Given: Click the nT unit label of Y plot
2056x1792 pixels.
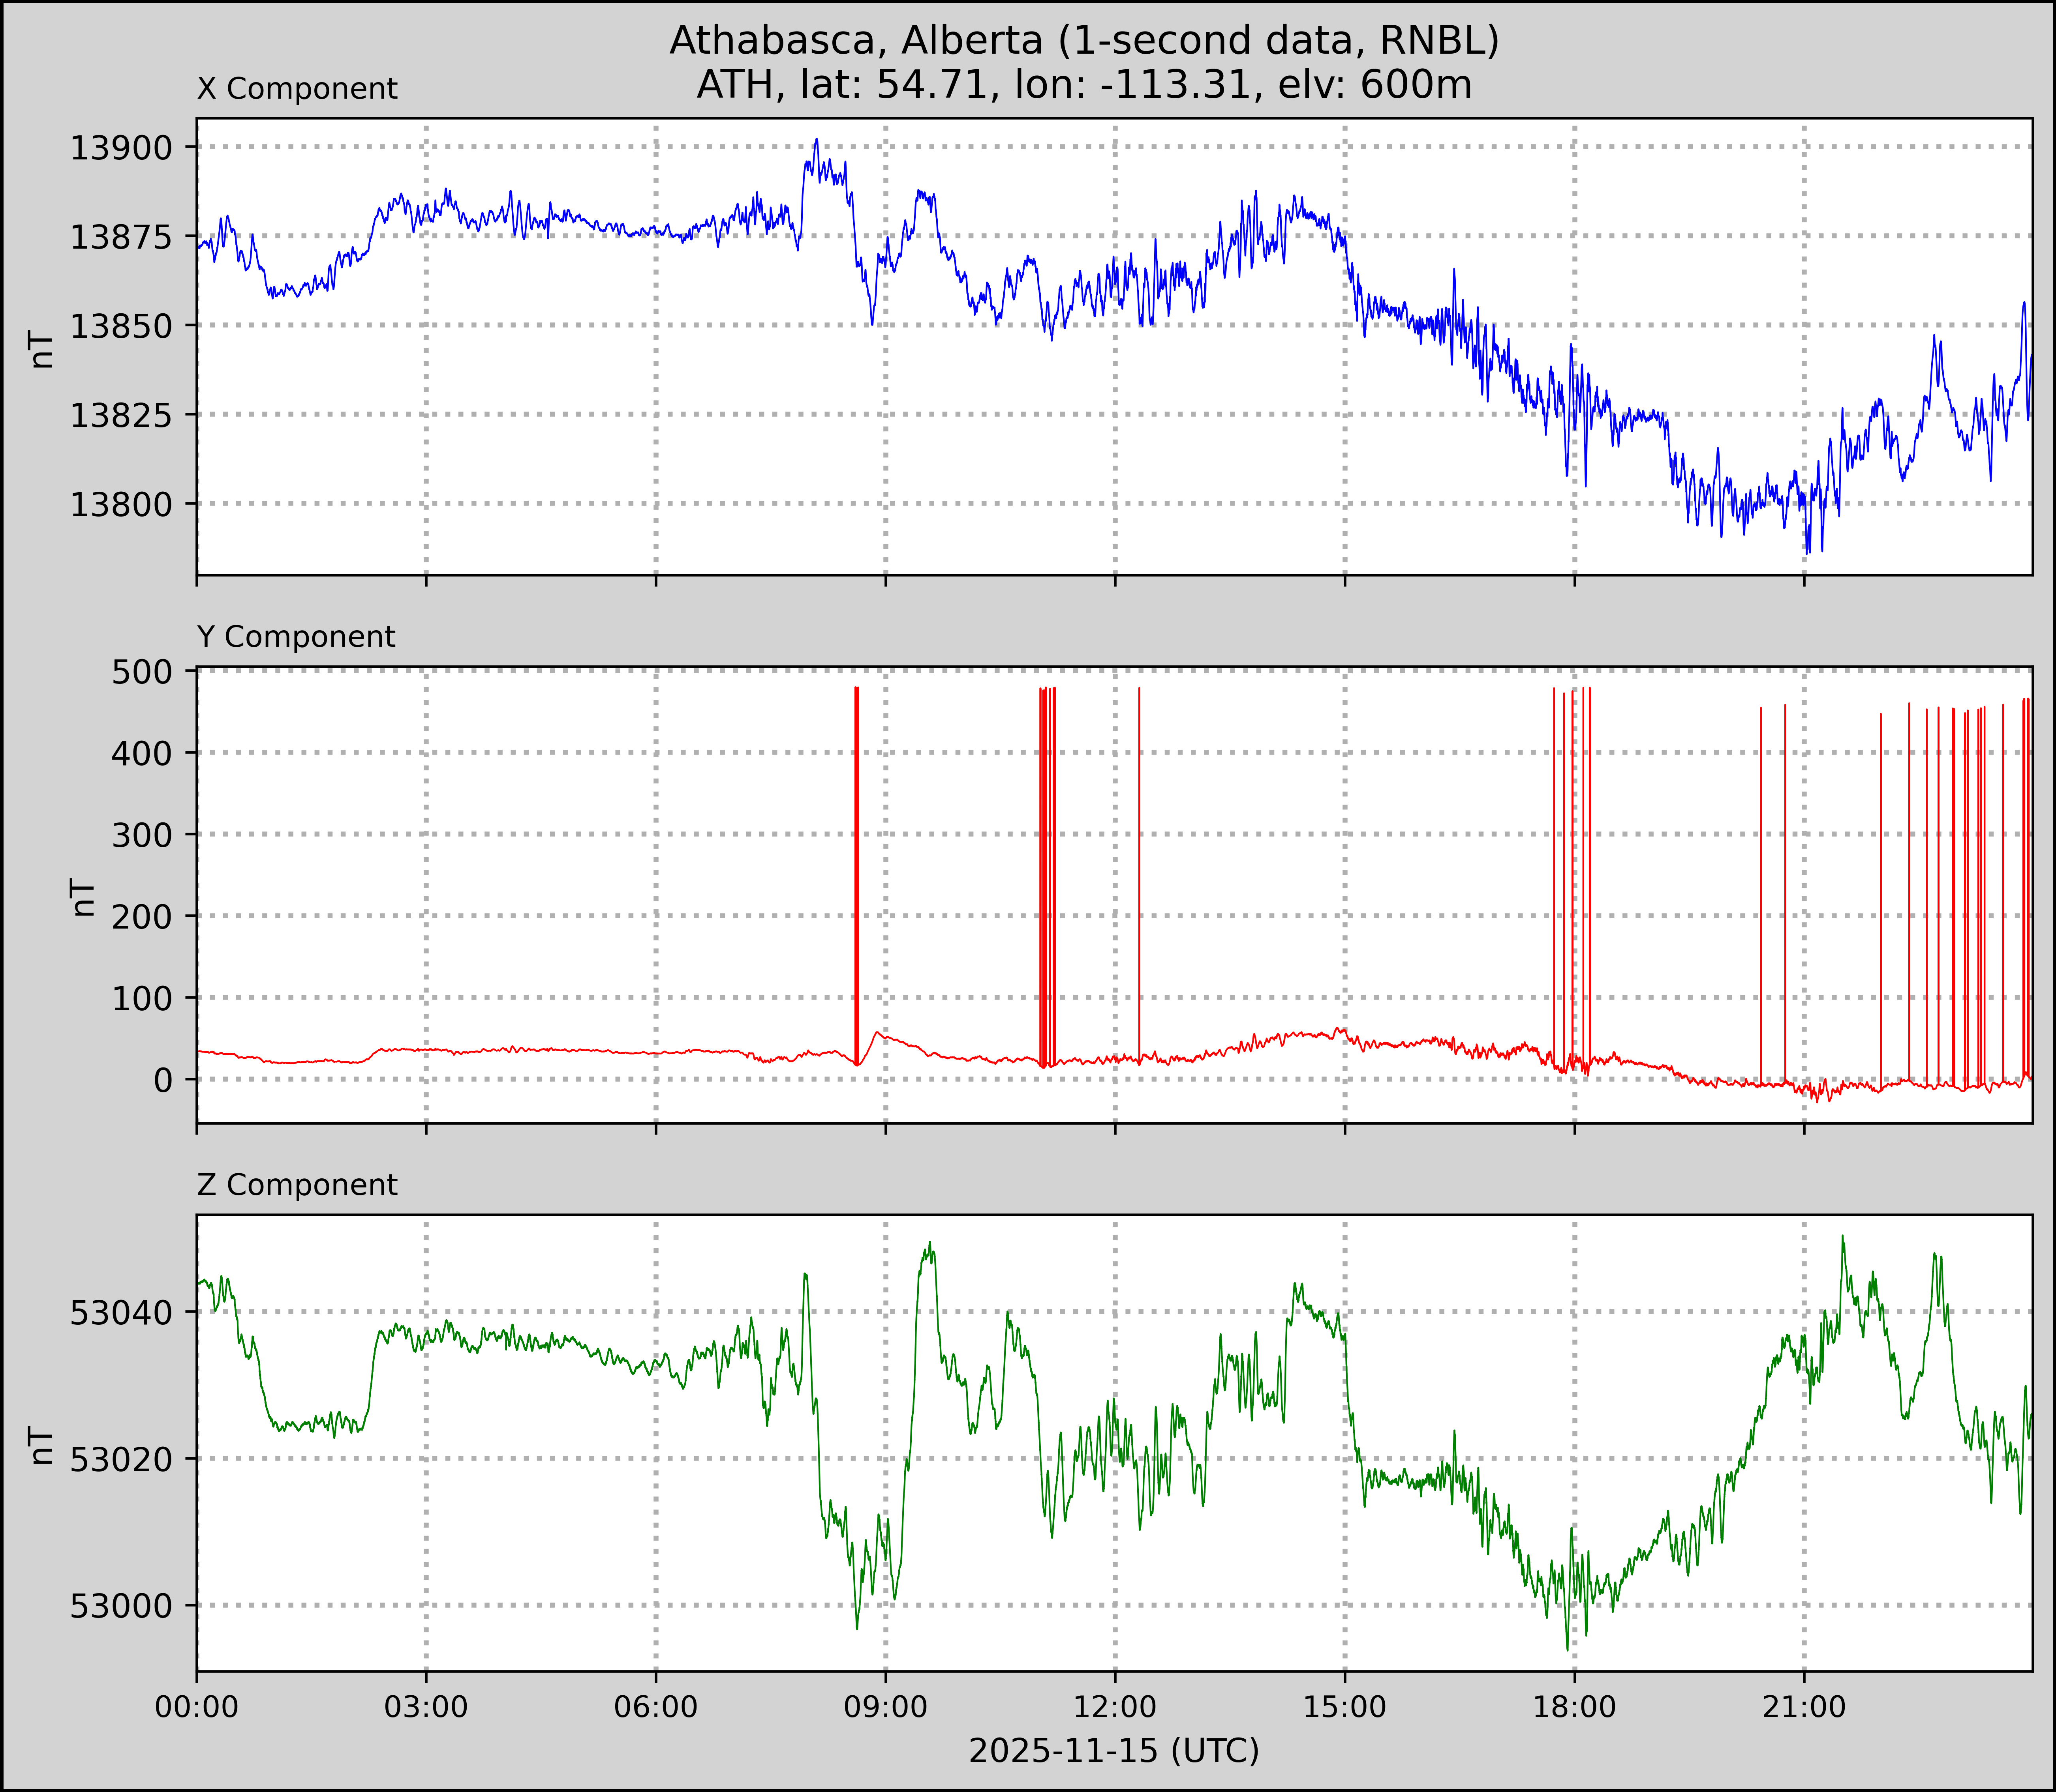Looking at the screenshot, I should 83,897.
